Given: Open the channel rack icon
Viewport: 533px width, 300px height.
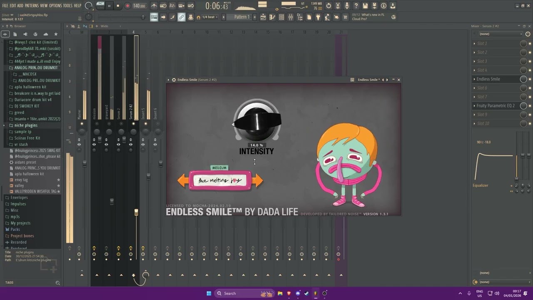Looking at the screenshot, I should (x=281, y=17).
